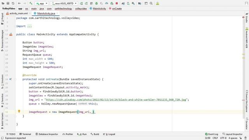The width and height of the screenshot is (249, 140).
Task: Click the red error stripe mark in scrollbar
Action: (243, 100)
